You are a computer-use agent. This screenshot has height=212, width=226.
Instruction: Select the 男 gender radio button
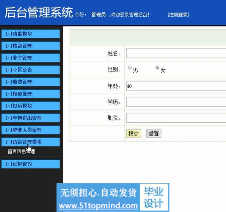pos(130,67)
